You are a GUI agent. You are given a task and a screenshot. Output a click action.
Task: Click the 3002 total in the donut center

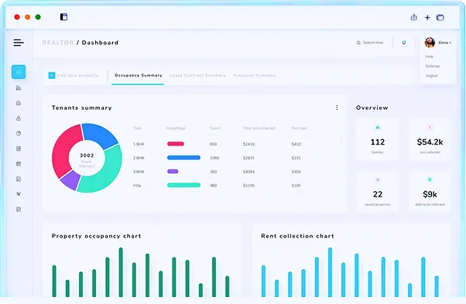pyautogui.click(x=87, y=155)
